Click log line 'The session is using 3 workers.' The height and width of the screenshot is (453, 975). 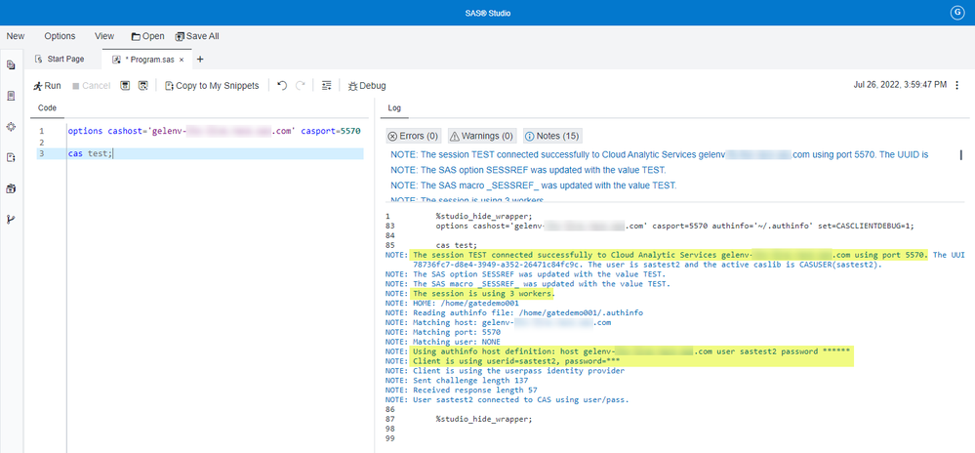(x=470, y=293)
